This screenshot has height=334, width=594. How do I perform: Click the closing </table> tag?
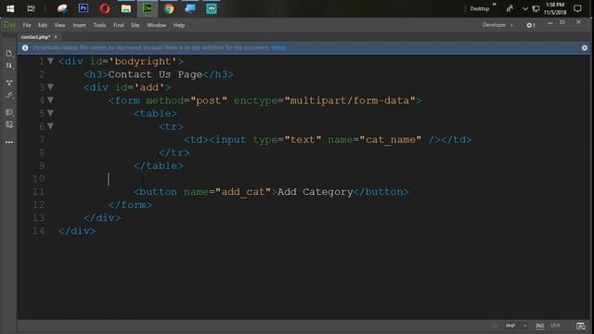pos(159,166)
